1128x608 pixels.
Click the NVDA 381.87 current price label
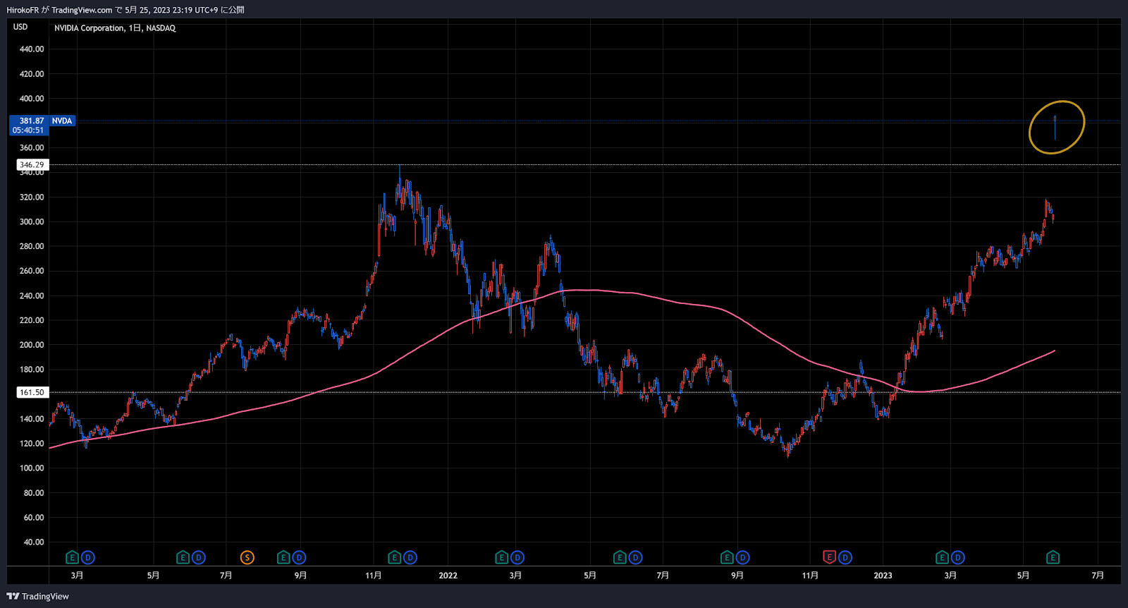[x=42, y=121]
